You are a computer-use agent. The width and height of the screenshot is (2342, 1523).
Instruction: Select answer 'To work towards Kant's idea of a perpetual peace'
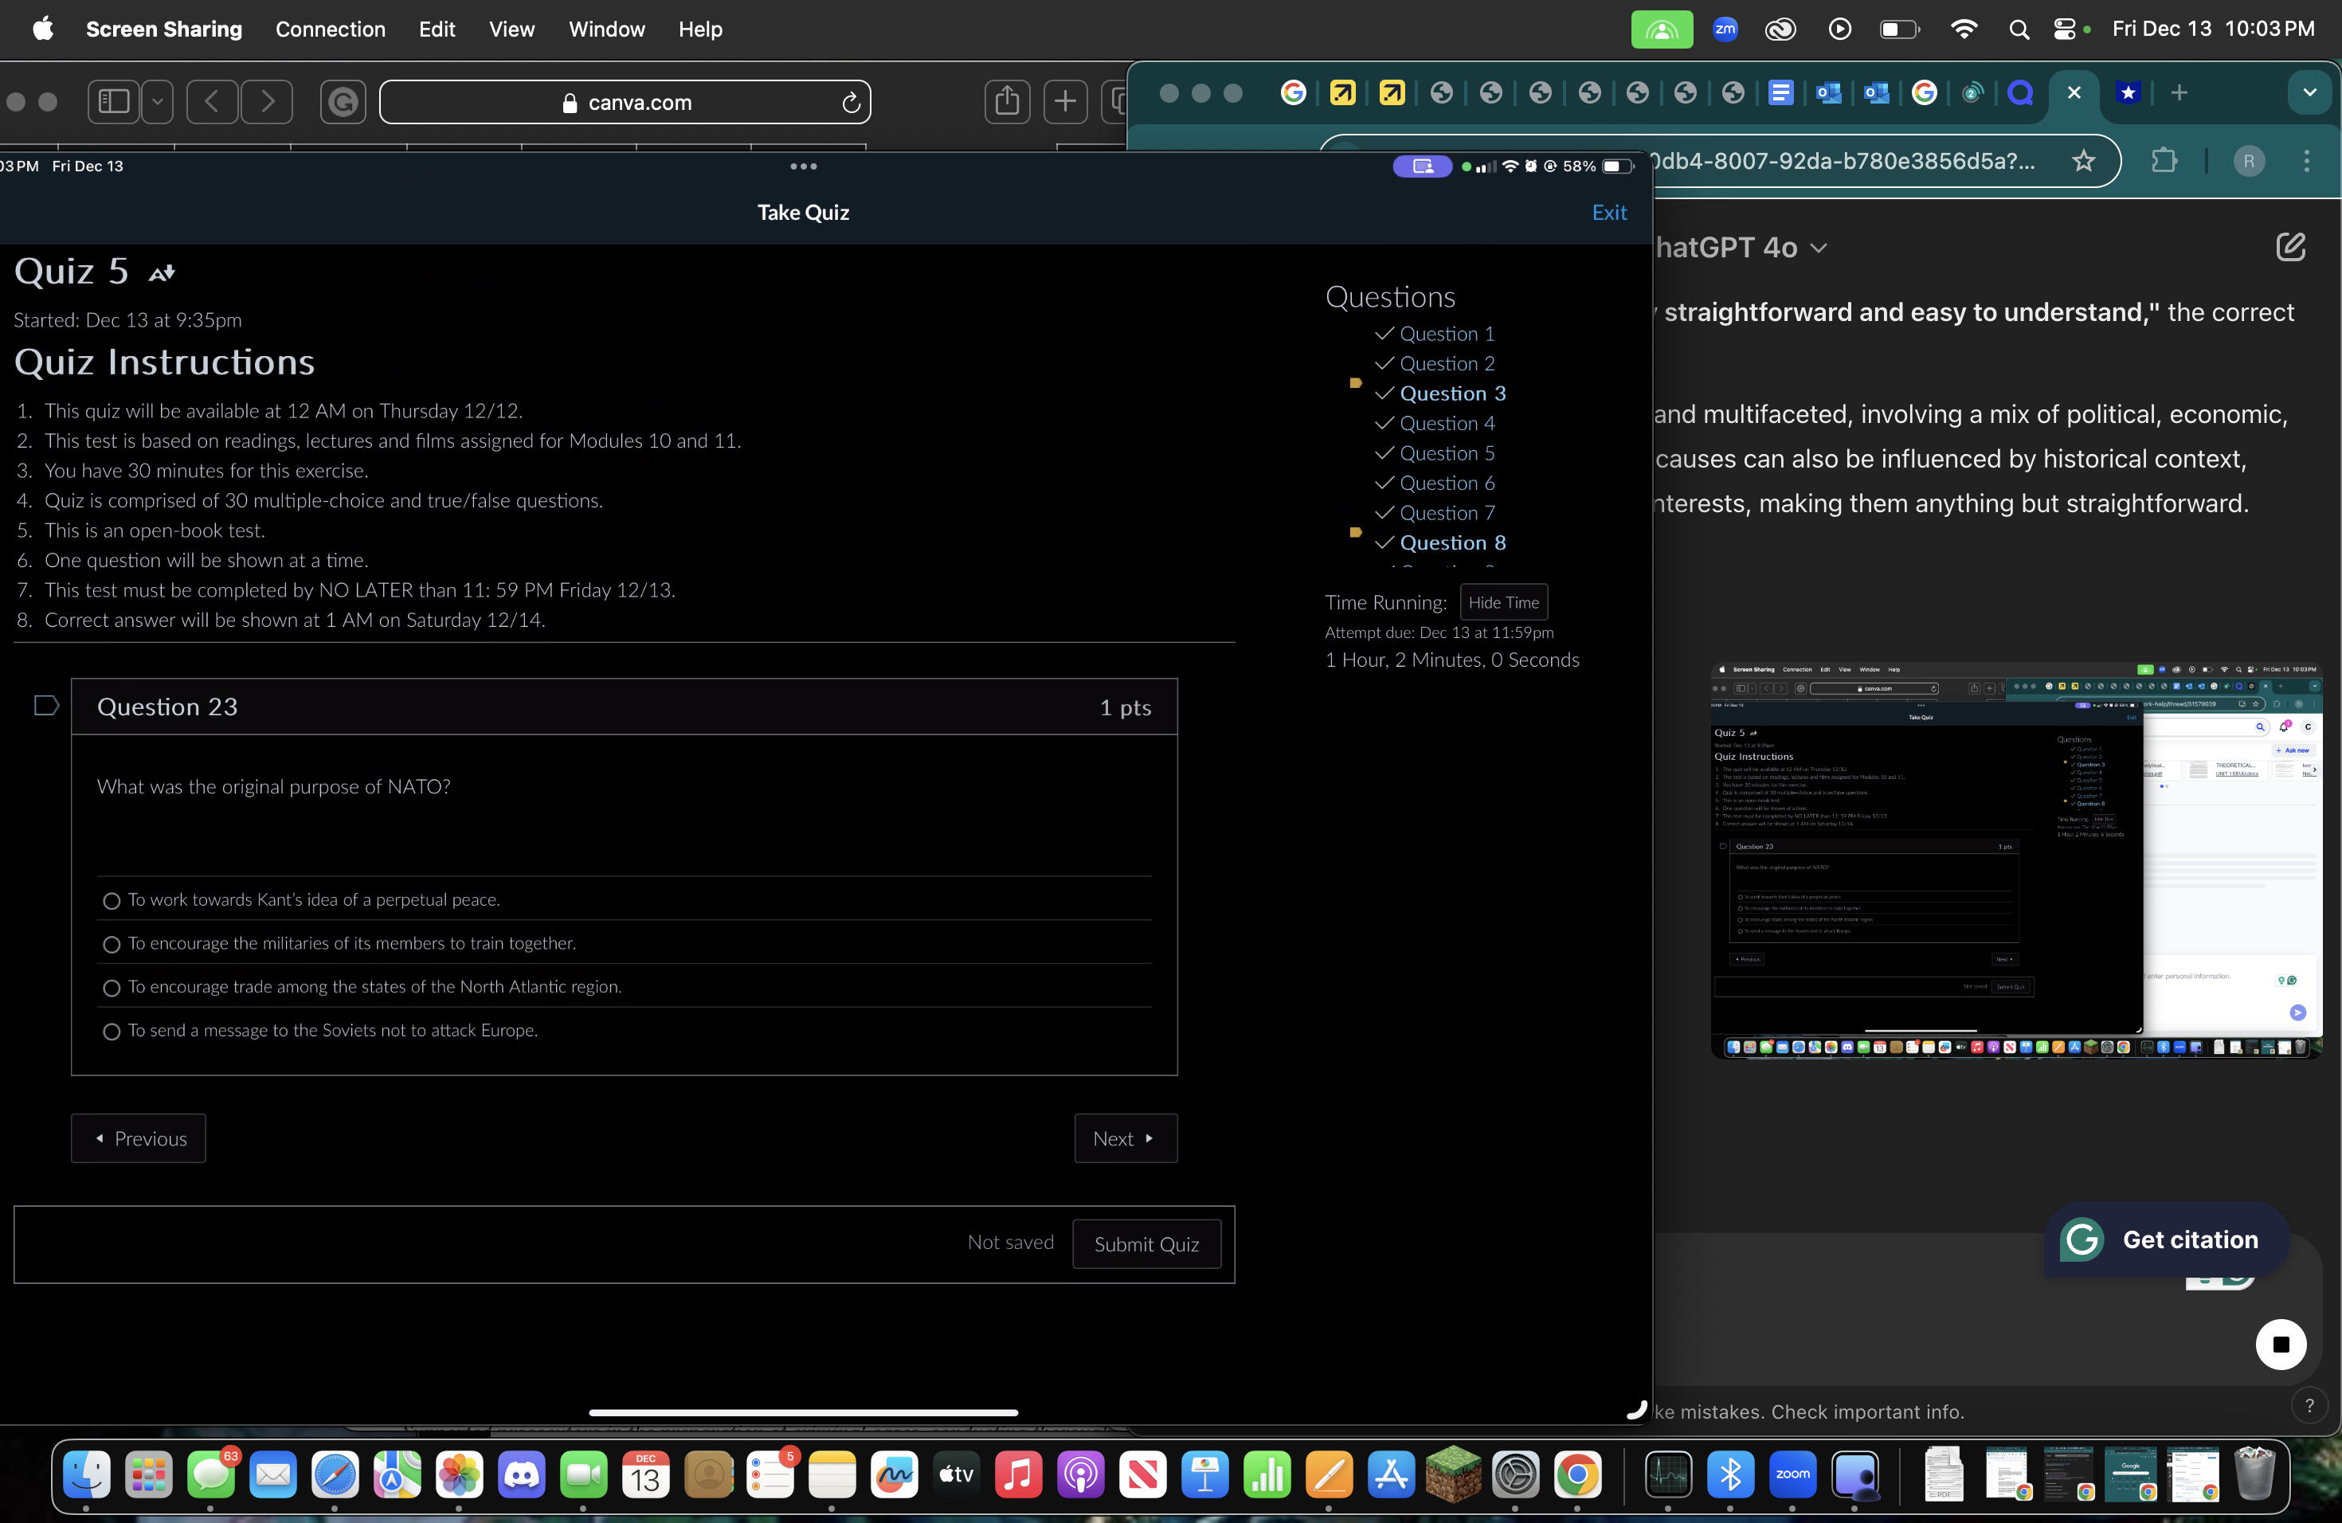tap(112, 900)
